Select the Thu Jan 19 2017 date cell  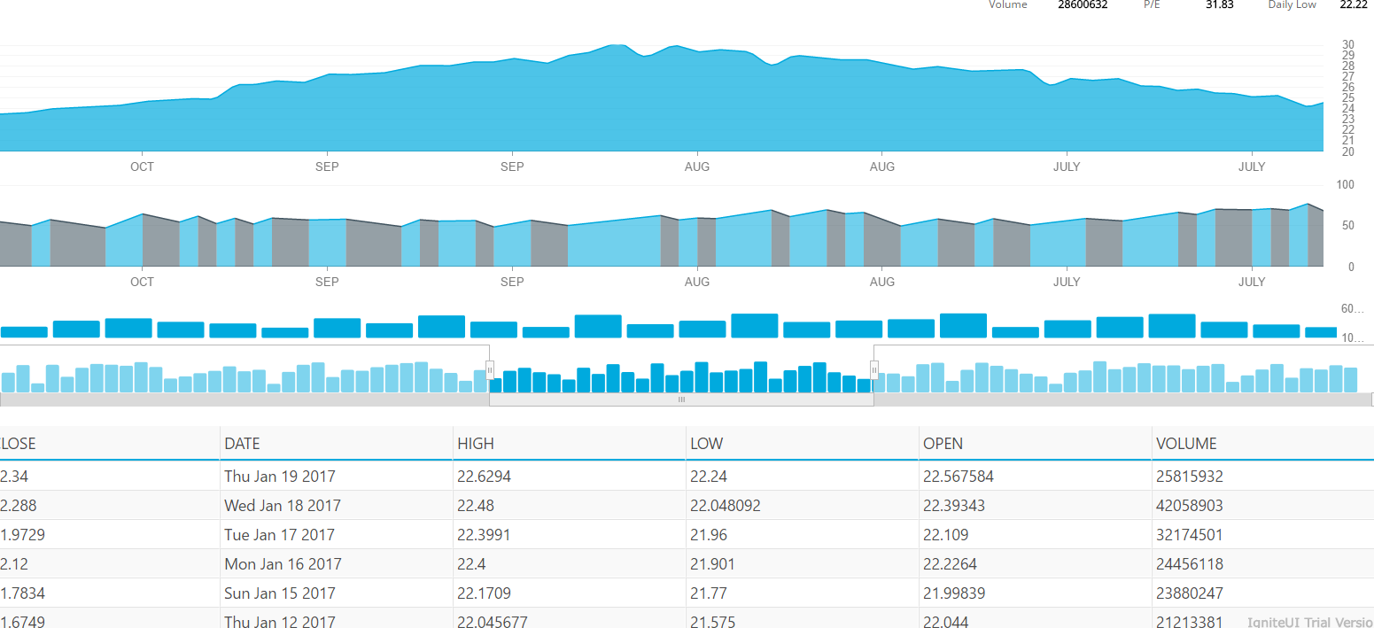[x=280, y=477]
